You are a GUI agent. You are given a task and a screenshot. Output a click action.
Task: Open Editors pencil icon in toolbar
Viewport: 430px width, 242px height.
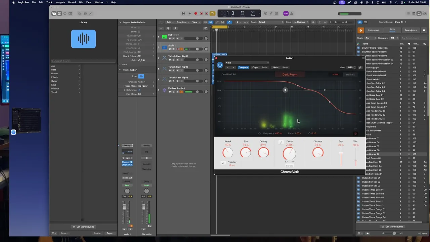[91, 13]
